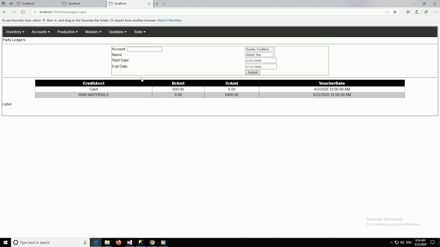This screenshot has width=440, height=247.
Task: Open Microsoft Edge from taskbar
Action: pyautogui.click(x=96, y=243)
